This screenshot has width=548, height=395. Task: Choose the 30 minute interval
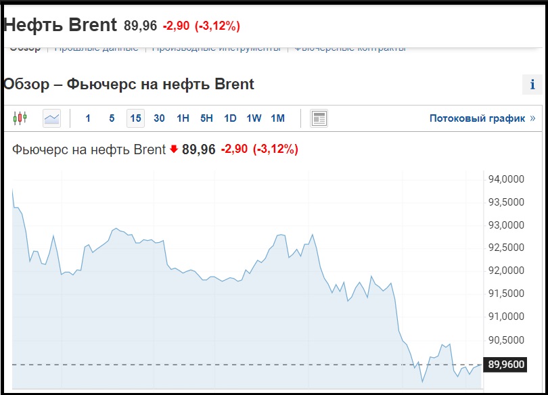coord(159,118)
